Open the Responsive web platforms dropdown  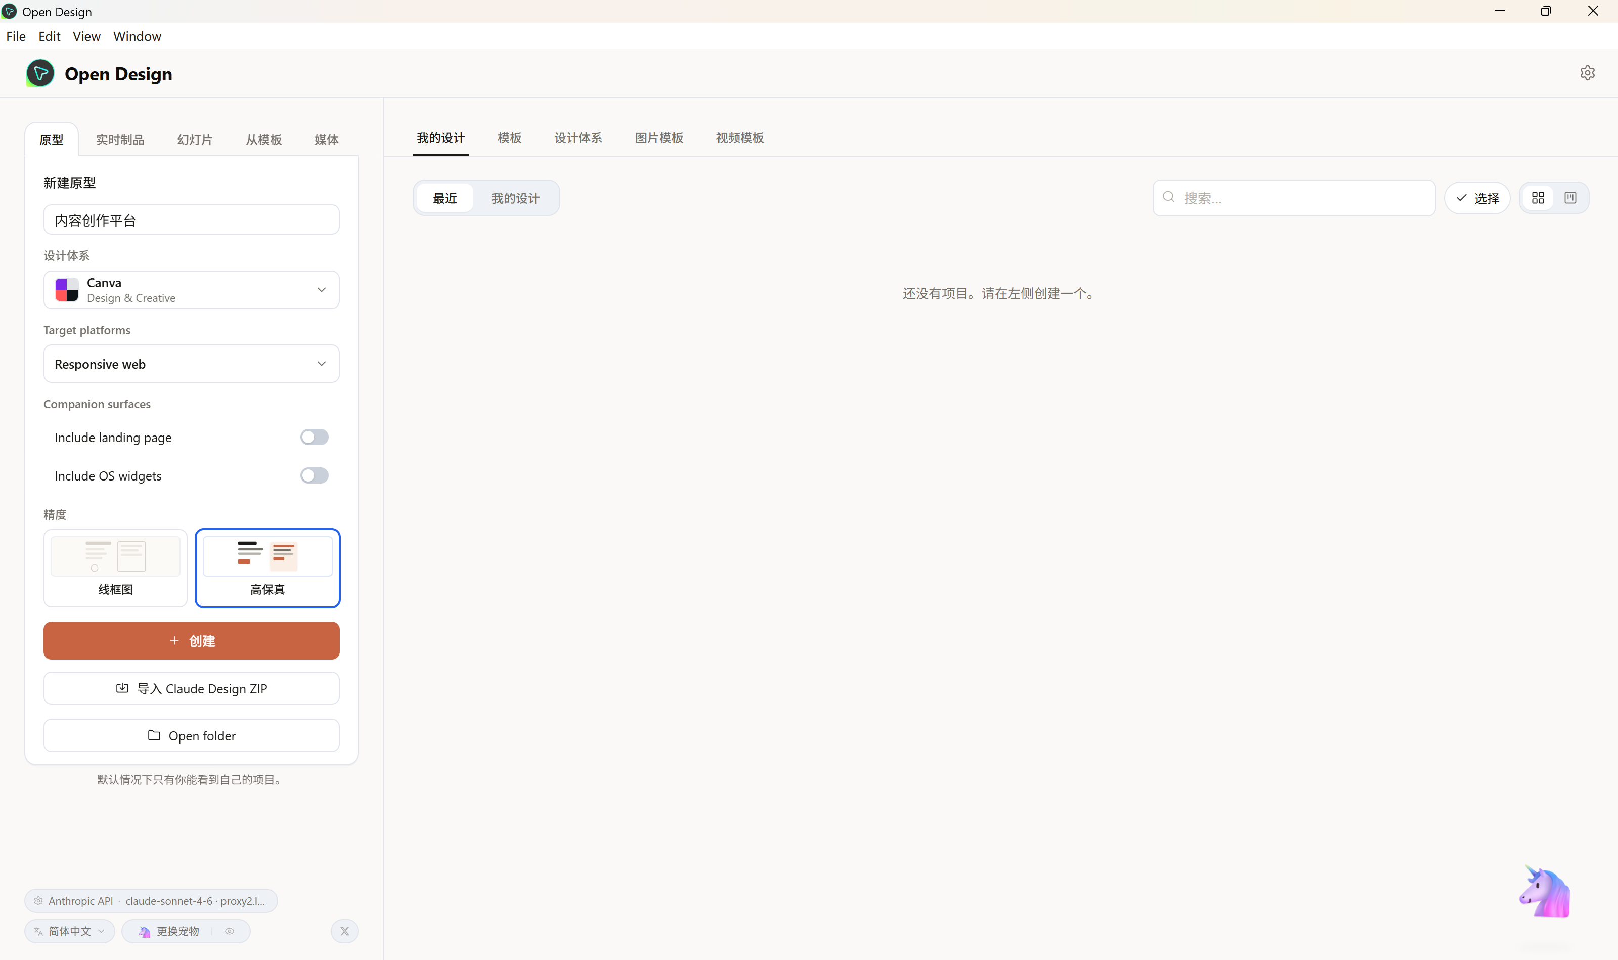[192, 364]
